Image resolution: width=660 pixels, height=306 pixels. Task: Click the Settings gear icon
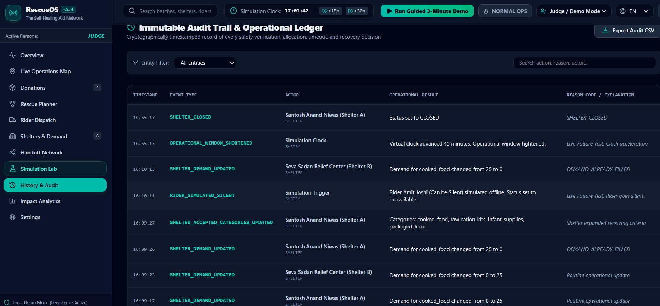click(x=12, y=217)
